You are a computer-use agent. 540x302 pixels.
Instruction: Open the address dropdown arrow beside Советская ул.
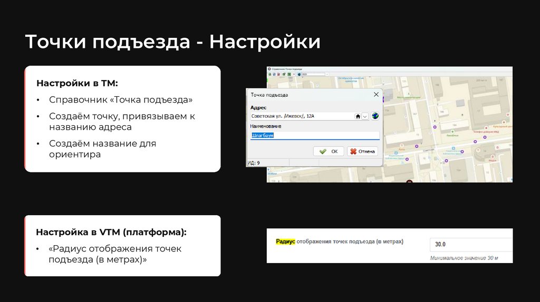pos(365,116)
